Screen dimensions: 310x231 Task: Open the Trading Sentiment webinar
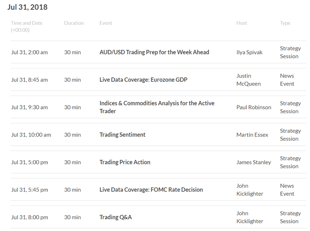point(122,135)
